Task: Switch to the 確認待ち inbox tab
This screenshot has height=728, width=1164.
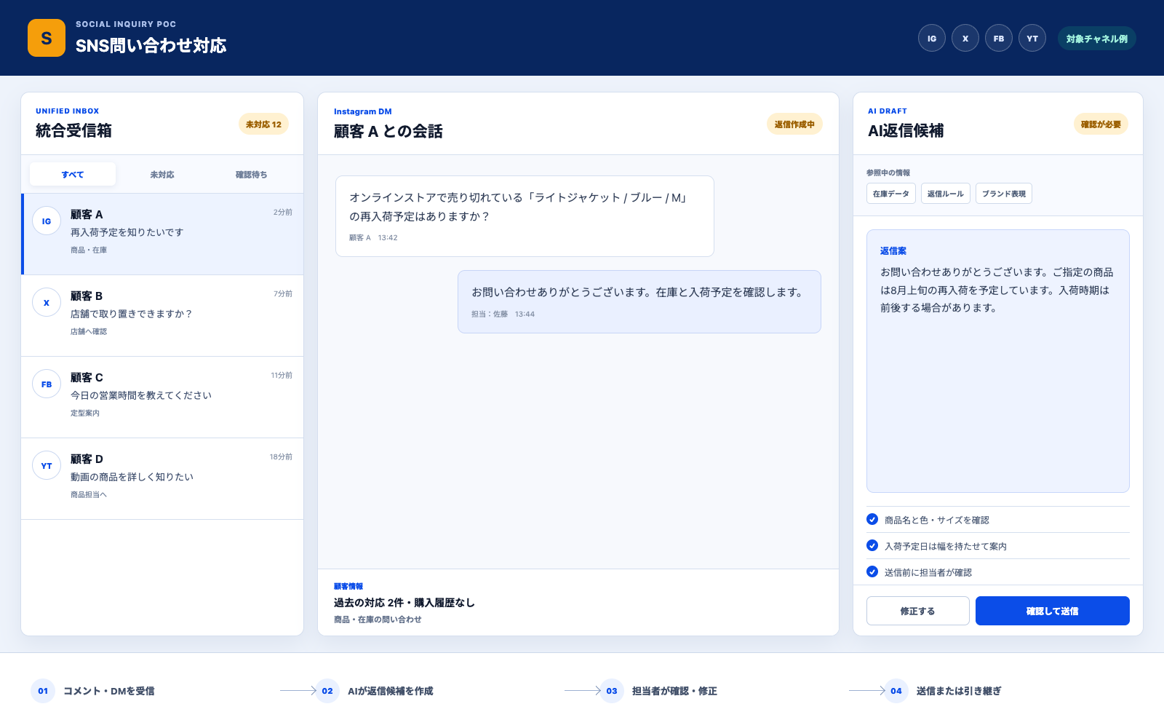Action: 252,174
